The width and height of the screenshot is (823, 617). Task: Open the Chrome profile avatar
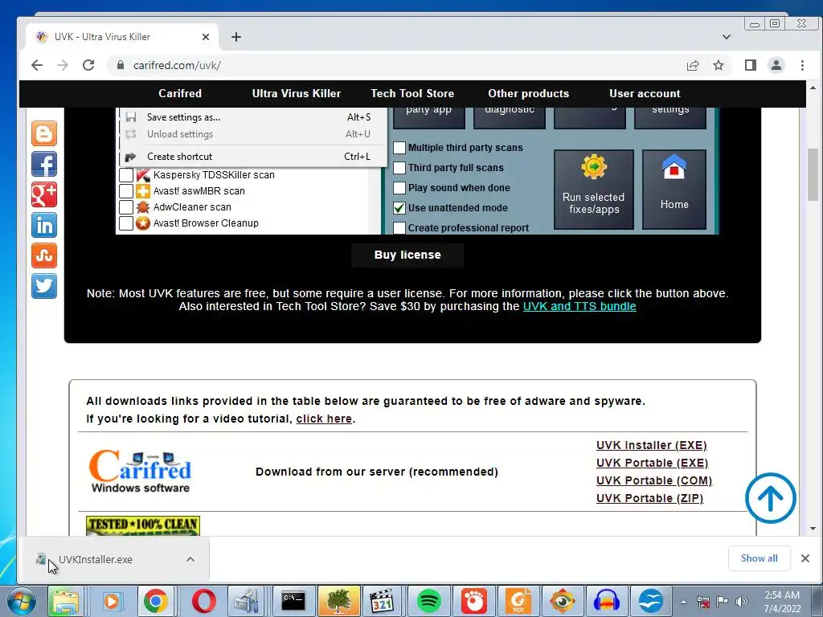776,65
